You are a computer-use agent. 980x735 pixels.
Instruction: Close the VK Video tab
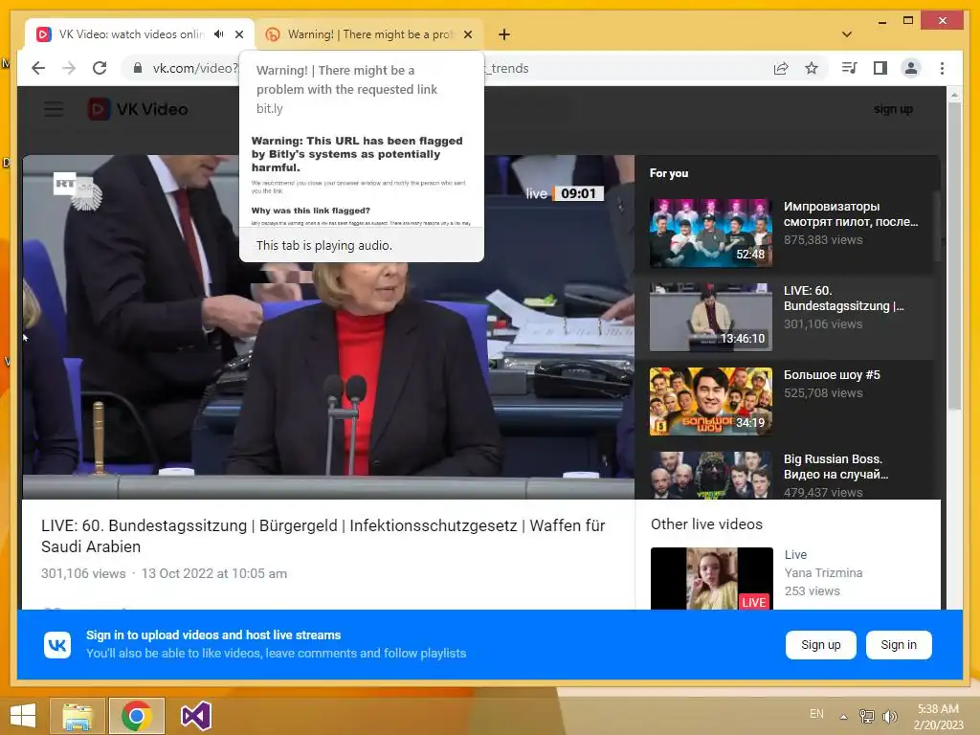238,34
